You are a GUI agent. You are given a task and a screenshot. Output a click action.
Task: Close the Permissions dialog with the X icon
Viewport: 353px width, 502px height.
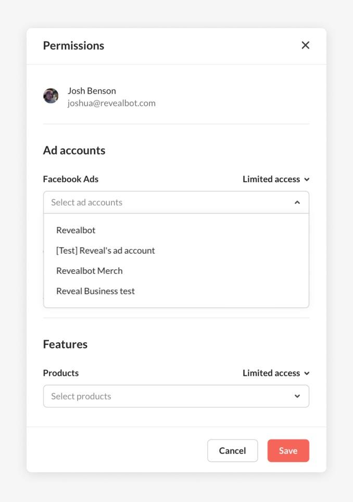[306, 45]
